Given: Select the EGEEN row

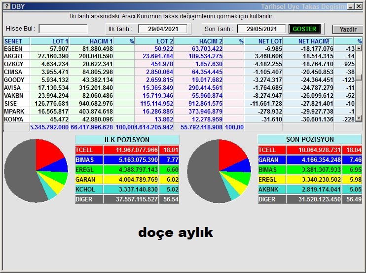Looking at the screenshot, I should [179, 48].
